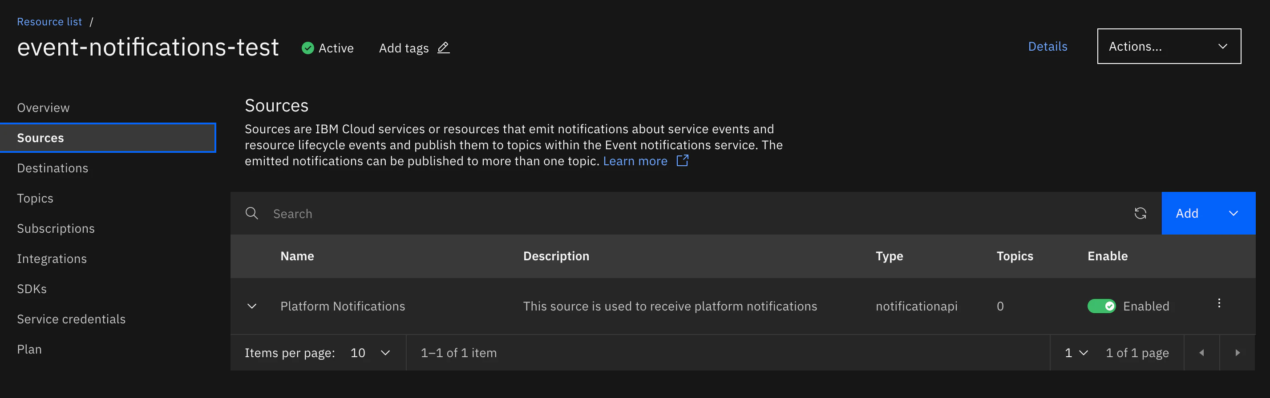View Service credentials

tap(71, 319)
